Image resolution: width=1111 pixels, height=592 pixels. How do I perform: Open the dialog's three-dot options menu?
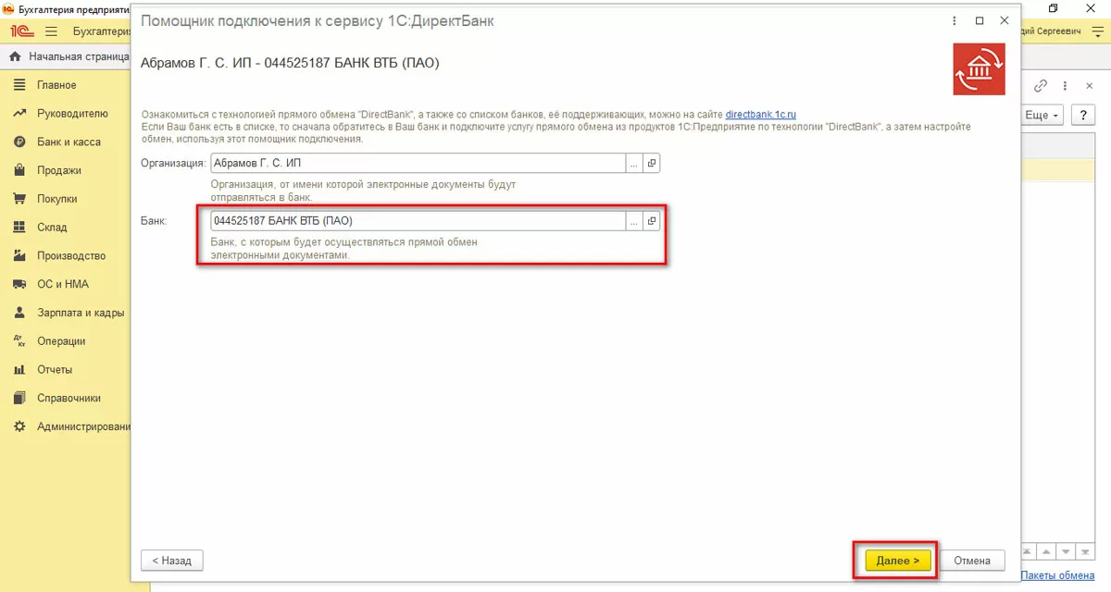(x=955, y=20)
